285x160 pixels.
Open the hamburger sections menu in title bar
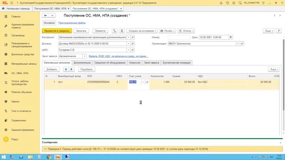coord(12,3)
